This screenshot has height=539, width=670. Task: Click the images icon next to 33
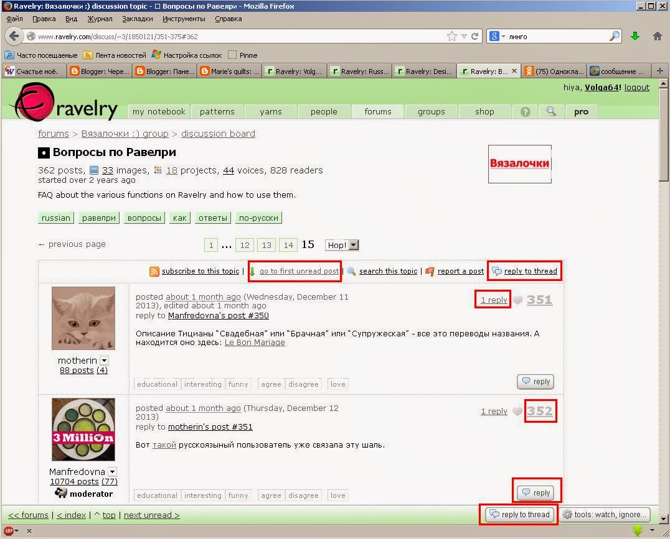tap(94, 171)
